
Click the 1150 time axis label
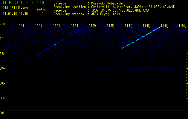point(182,26)
